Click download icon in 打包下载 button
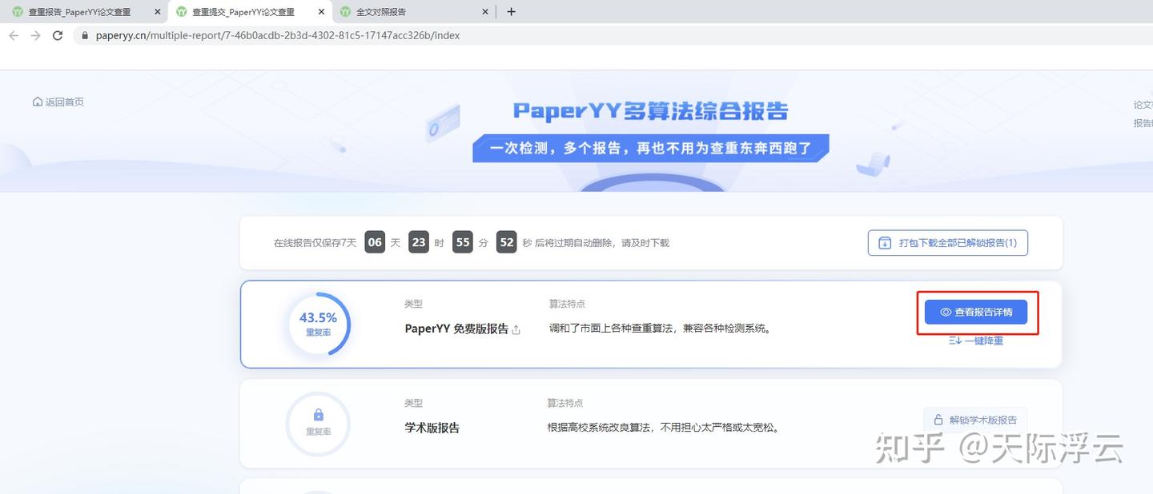 (x=885, y=243)
